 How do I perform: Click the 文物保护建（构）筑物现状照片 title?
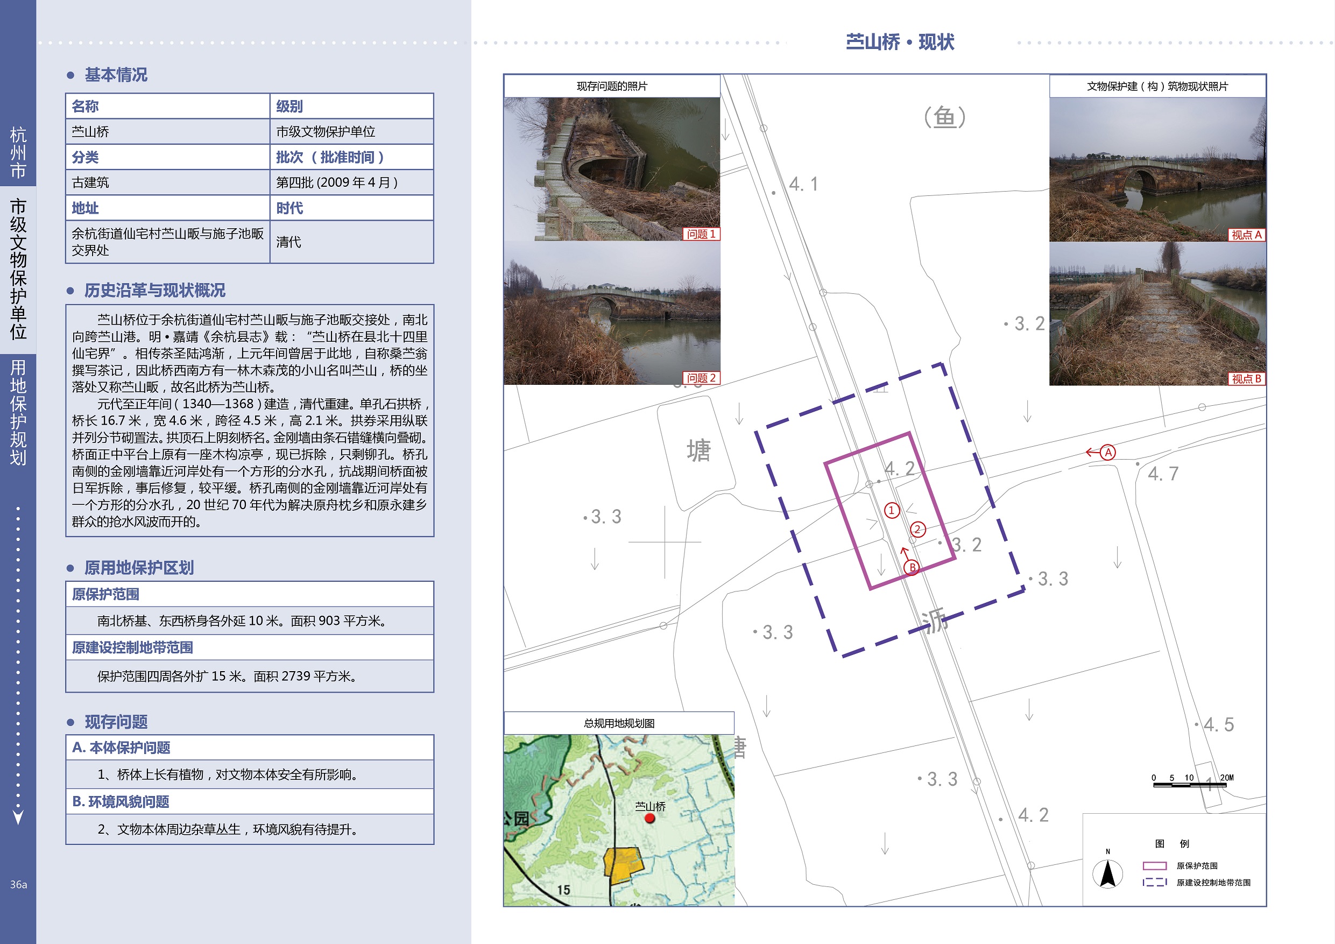tap(1157, 86)
